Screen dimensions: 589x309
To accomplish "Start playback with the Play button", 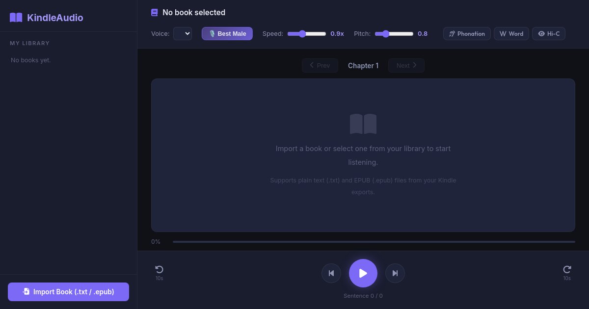I will (363, 273).
